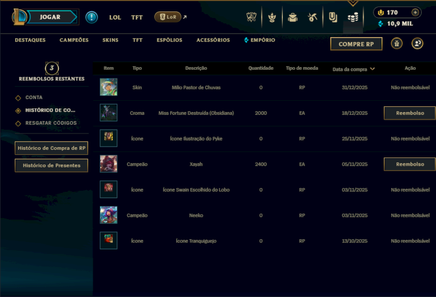The image size is (436, 297).
Task: Click the Quantidade column header
Action: [x=261, y=68]
